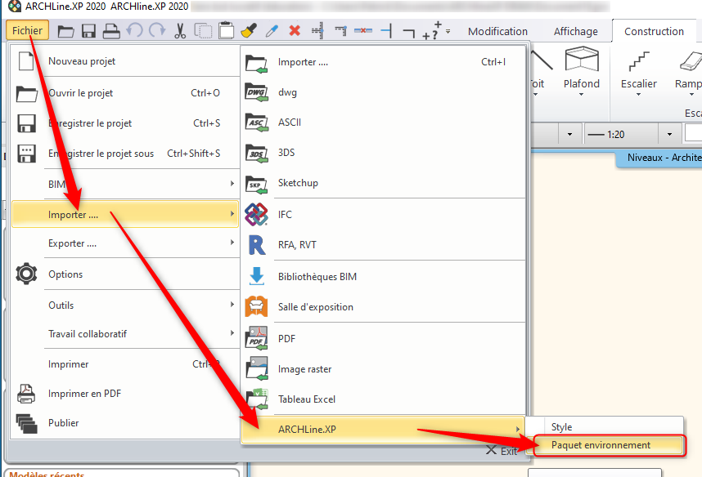Select the Niveaux - Architecture tab
The height and width of the screenshot is (477, 702).
point(659,158)
